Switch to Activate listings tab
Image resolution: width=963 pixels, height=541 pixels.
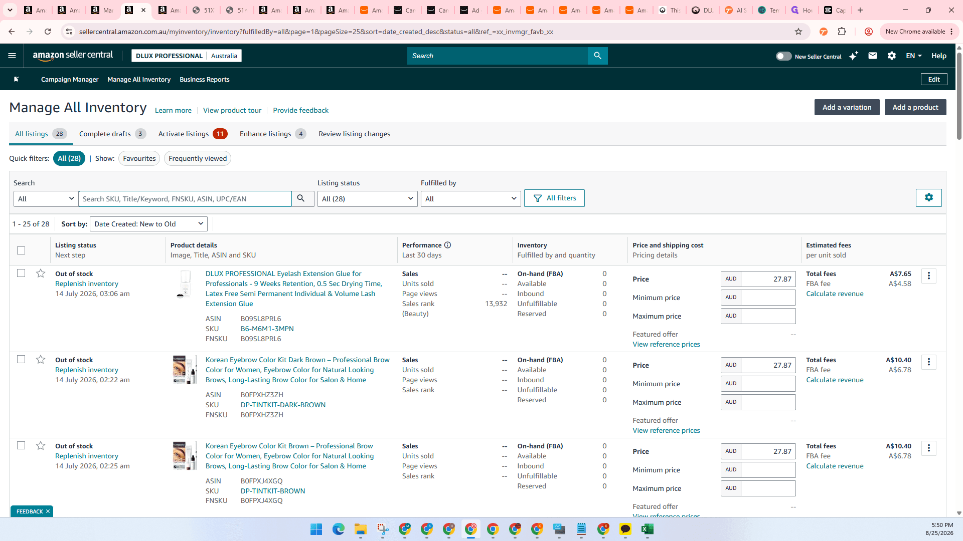pos(193,134)
